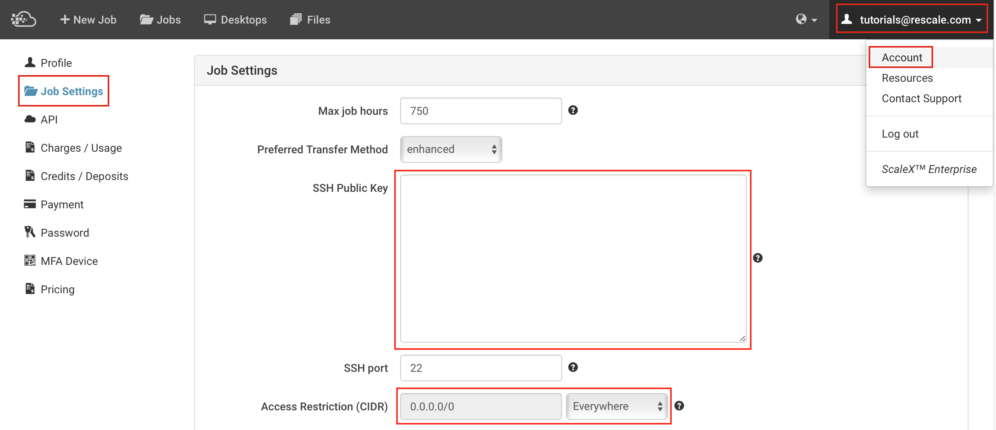Click the help icon beside SSH port
The image size is (996, 430).
(573, 368)
